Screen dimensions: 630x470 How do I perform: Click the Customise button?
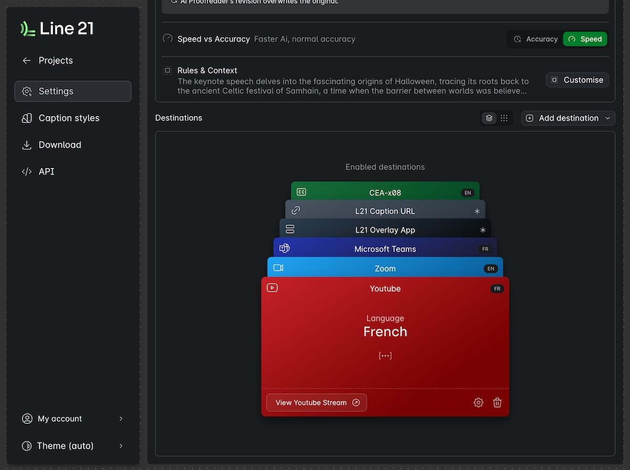(577, 80)
